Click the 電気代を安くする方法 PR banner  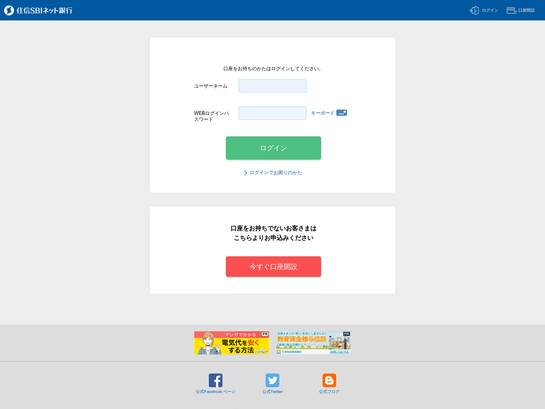point(231,343)
